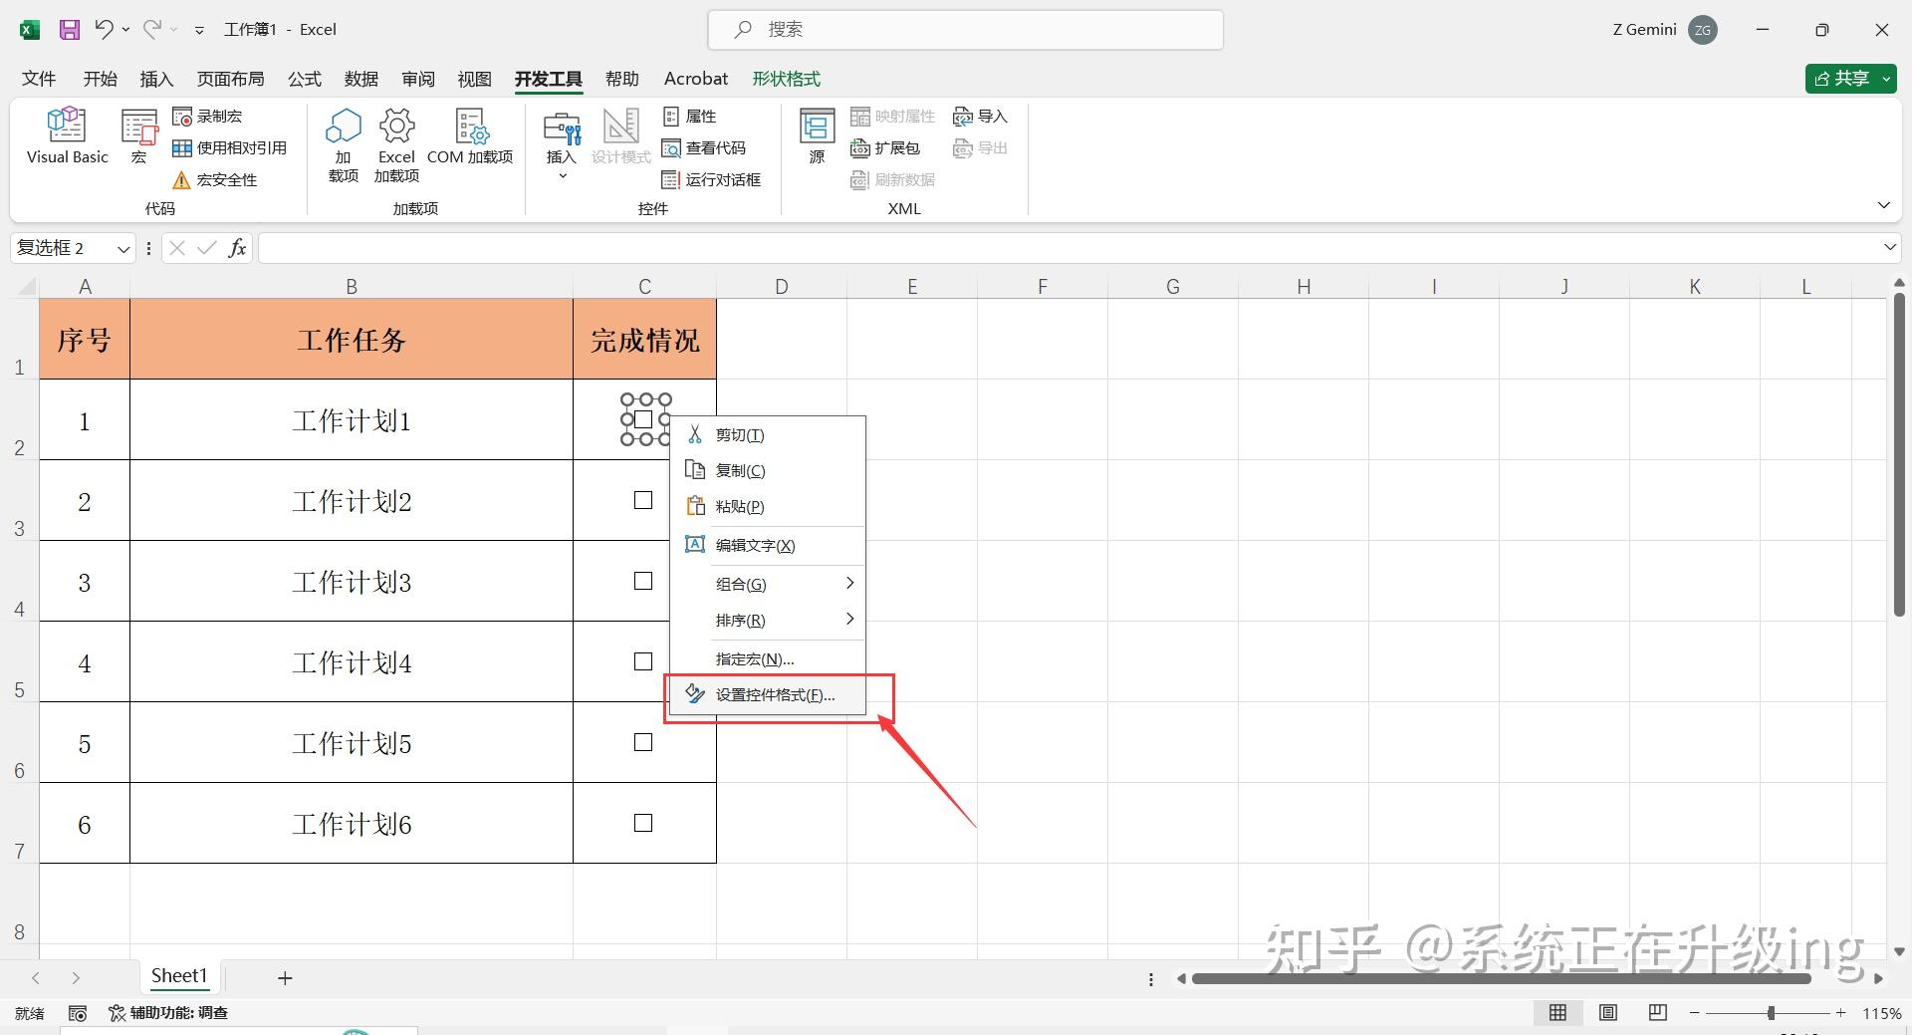Choose 指定宏 from the context menu

(767, 658)
